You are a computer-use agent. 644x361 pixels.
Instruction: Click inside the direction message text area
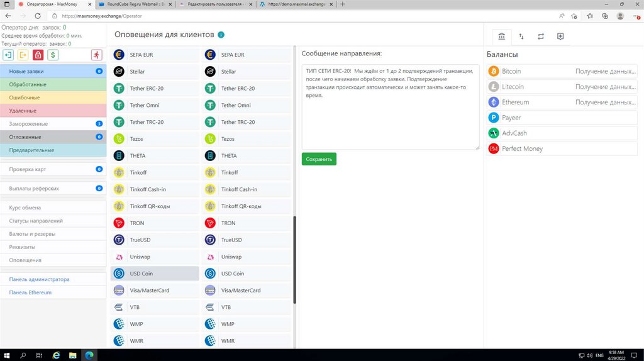pyautogui.click(x=391, y=107)
